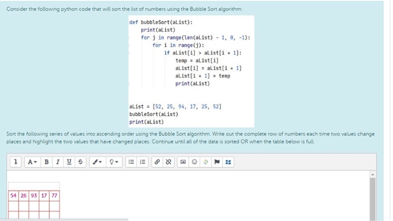Click the 'for i in range(j):' code line
The image size is (393, 221).
point(178,45)
